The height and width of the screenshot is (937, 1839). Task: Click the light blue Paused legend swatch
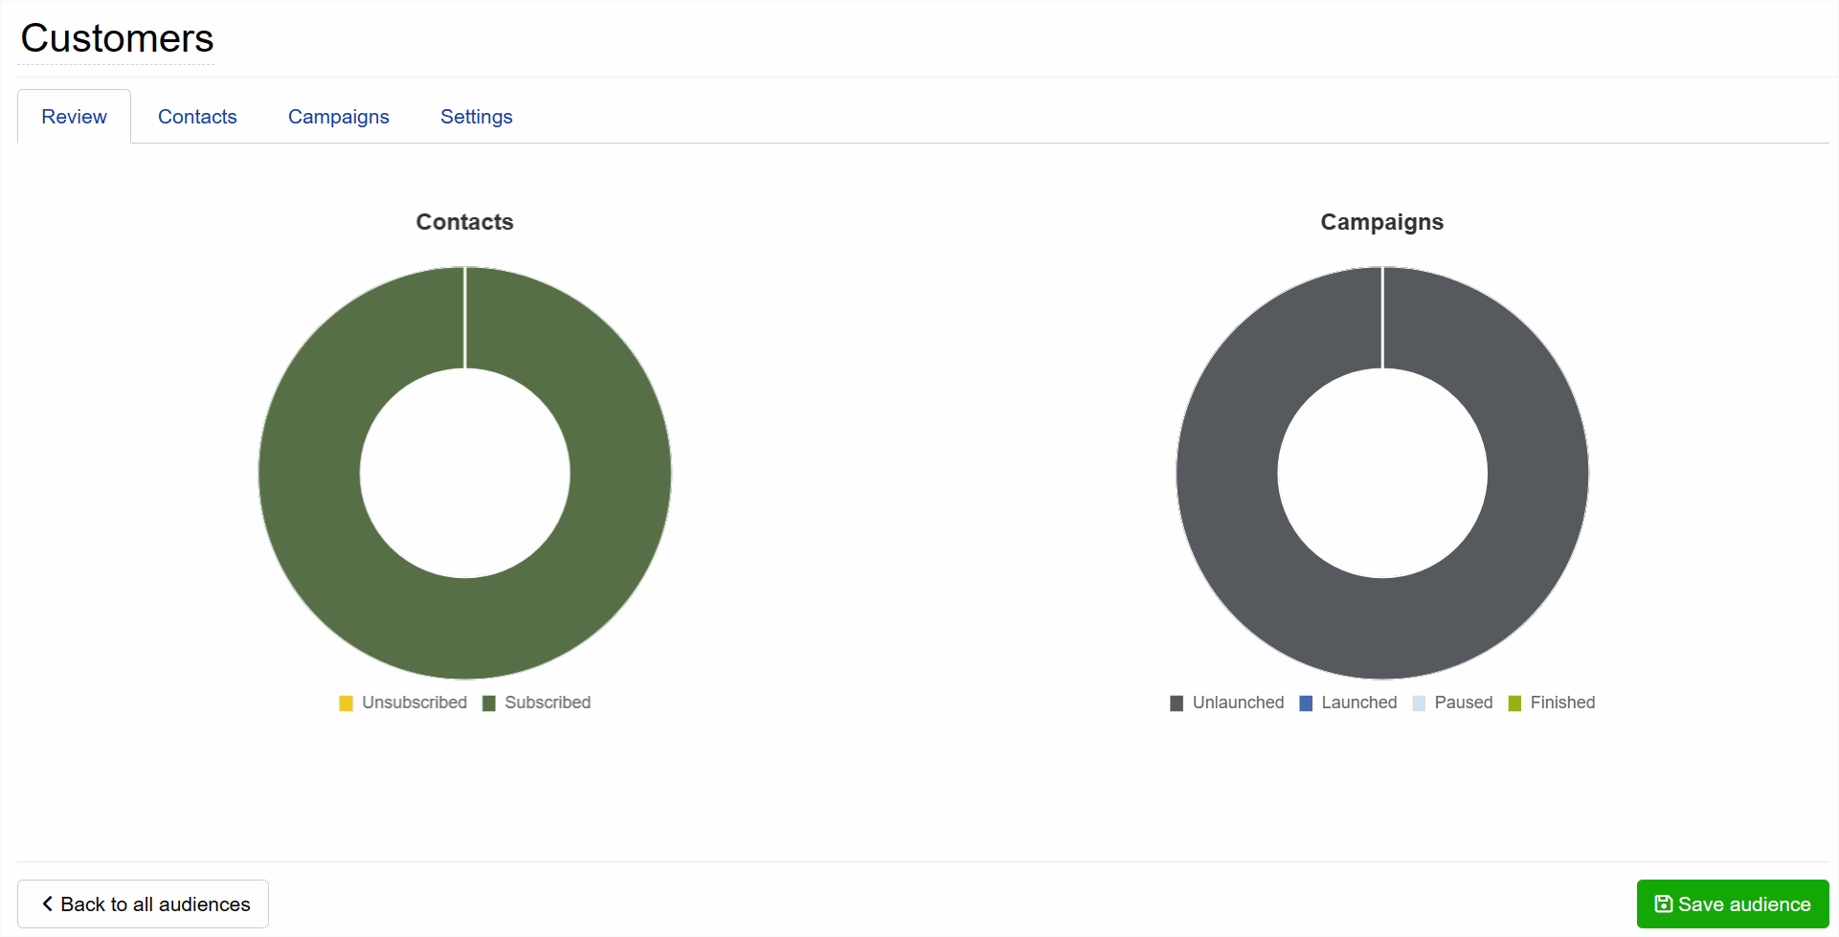click(x=1419, y=703)
